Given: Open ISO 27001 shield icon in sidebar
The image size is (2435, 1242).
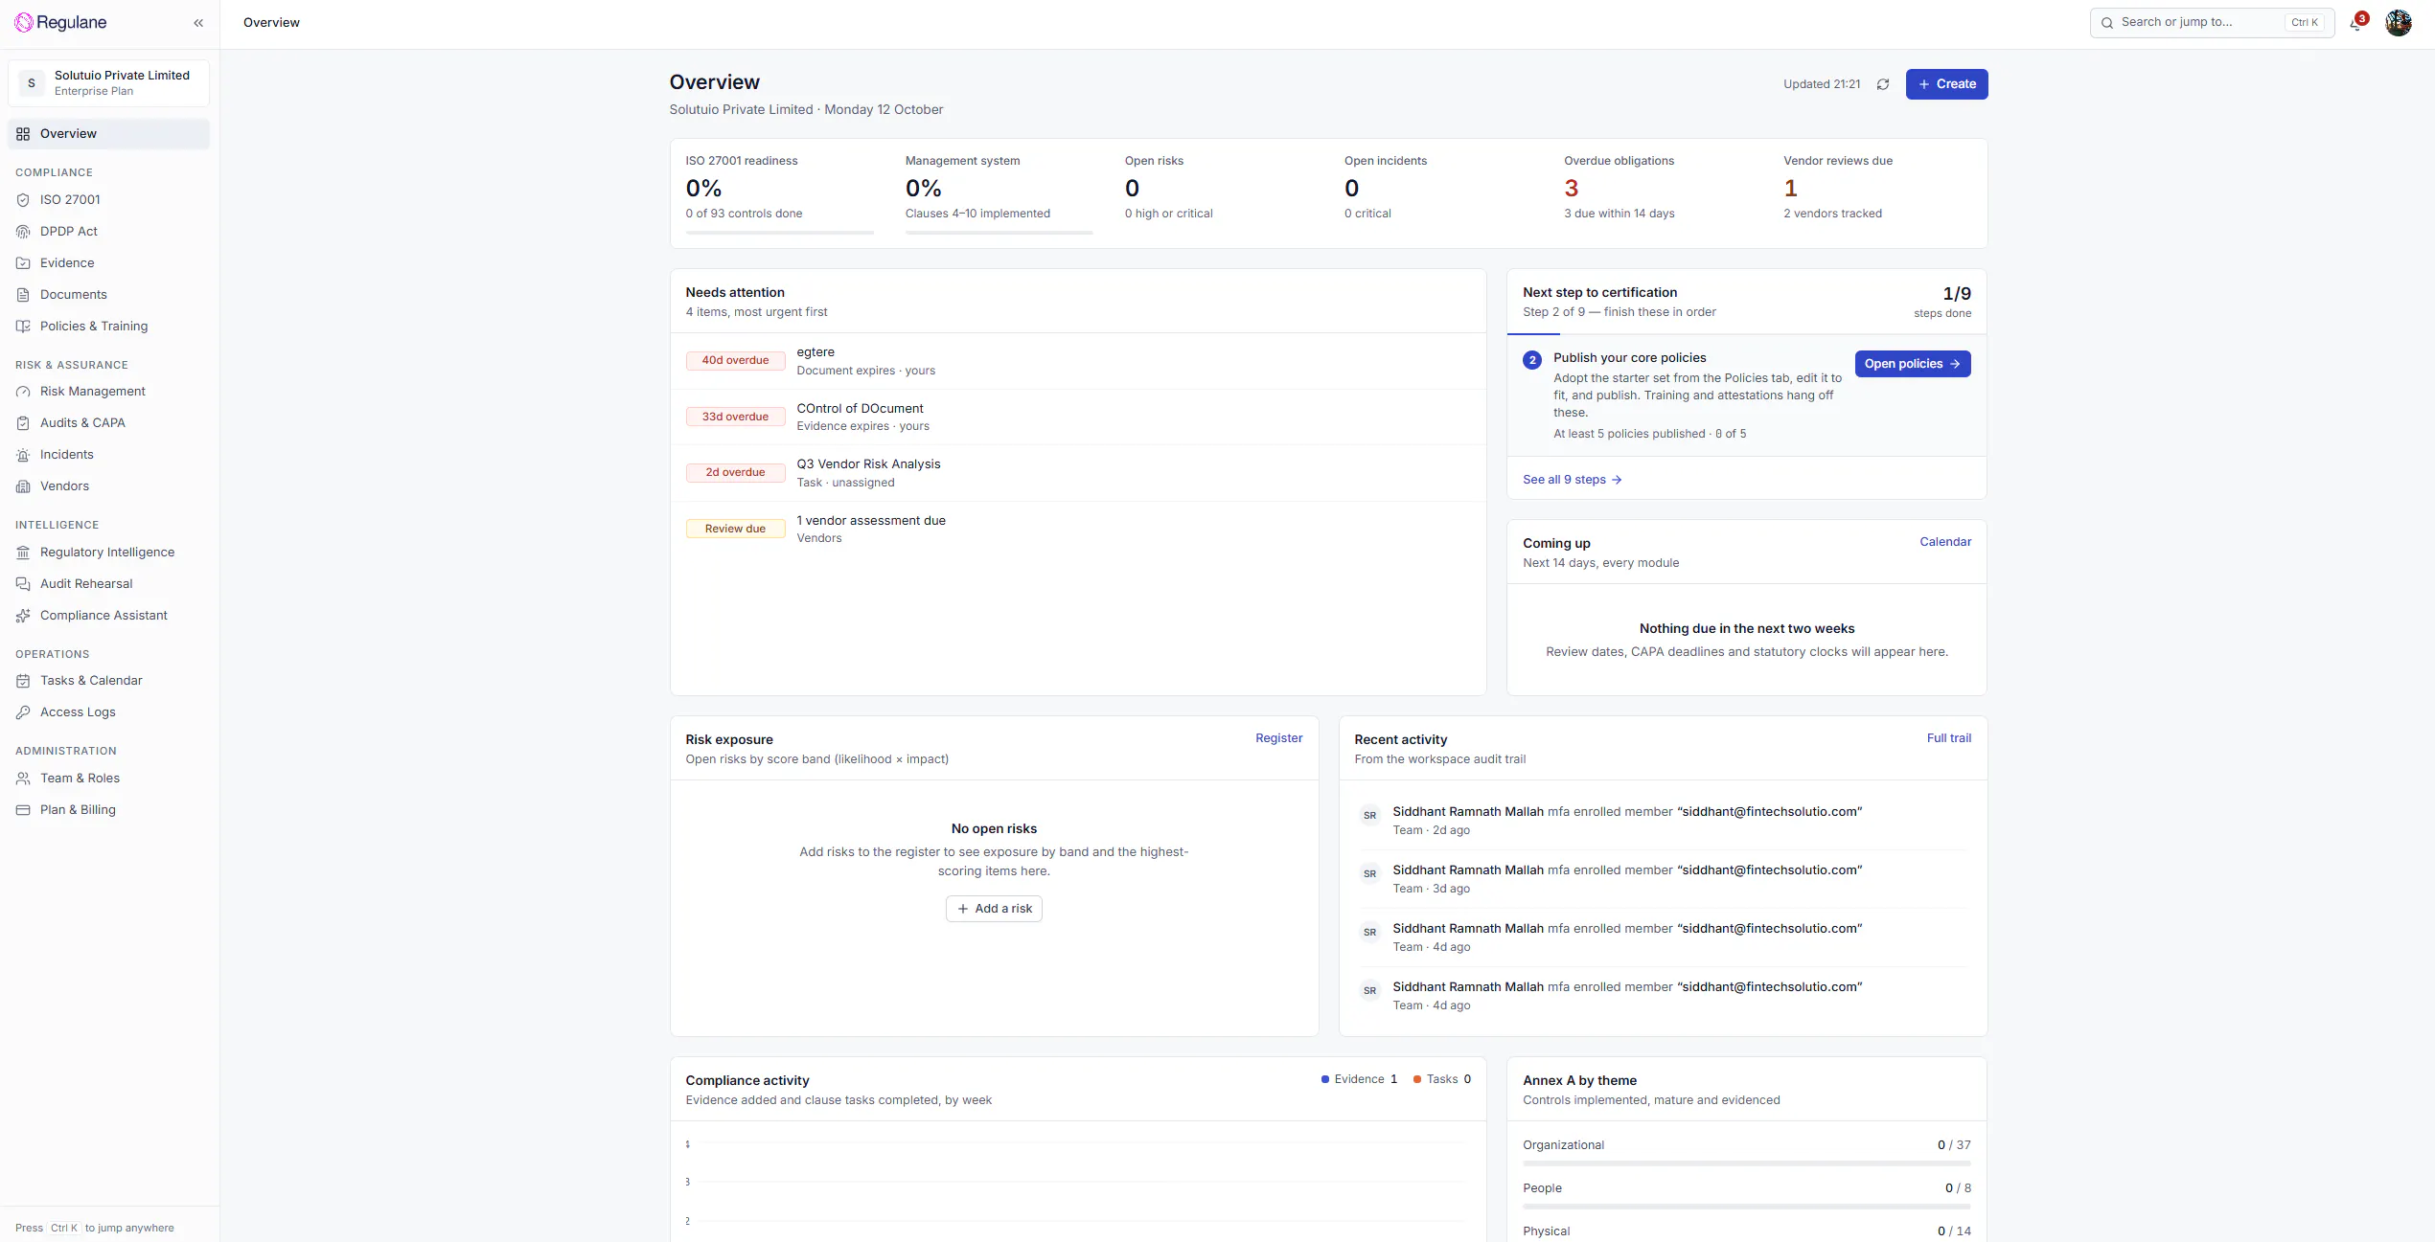Looking at the screenshot, I should 23,200.
